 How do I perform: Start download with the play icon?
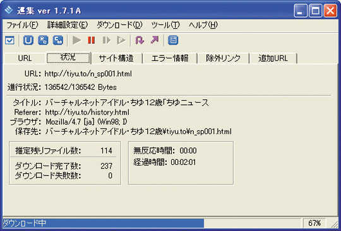click(76, 40)
